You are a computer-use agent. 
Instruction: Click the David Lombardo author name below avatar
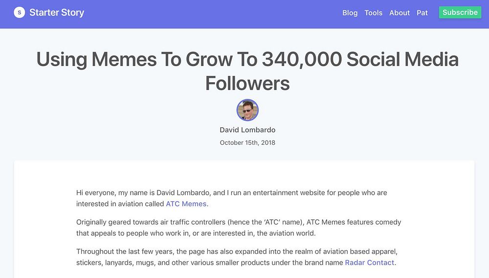(247, 130)
